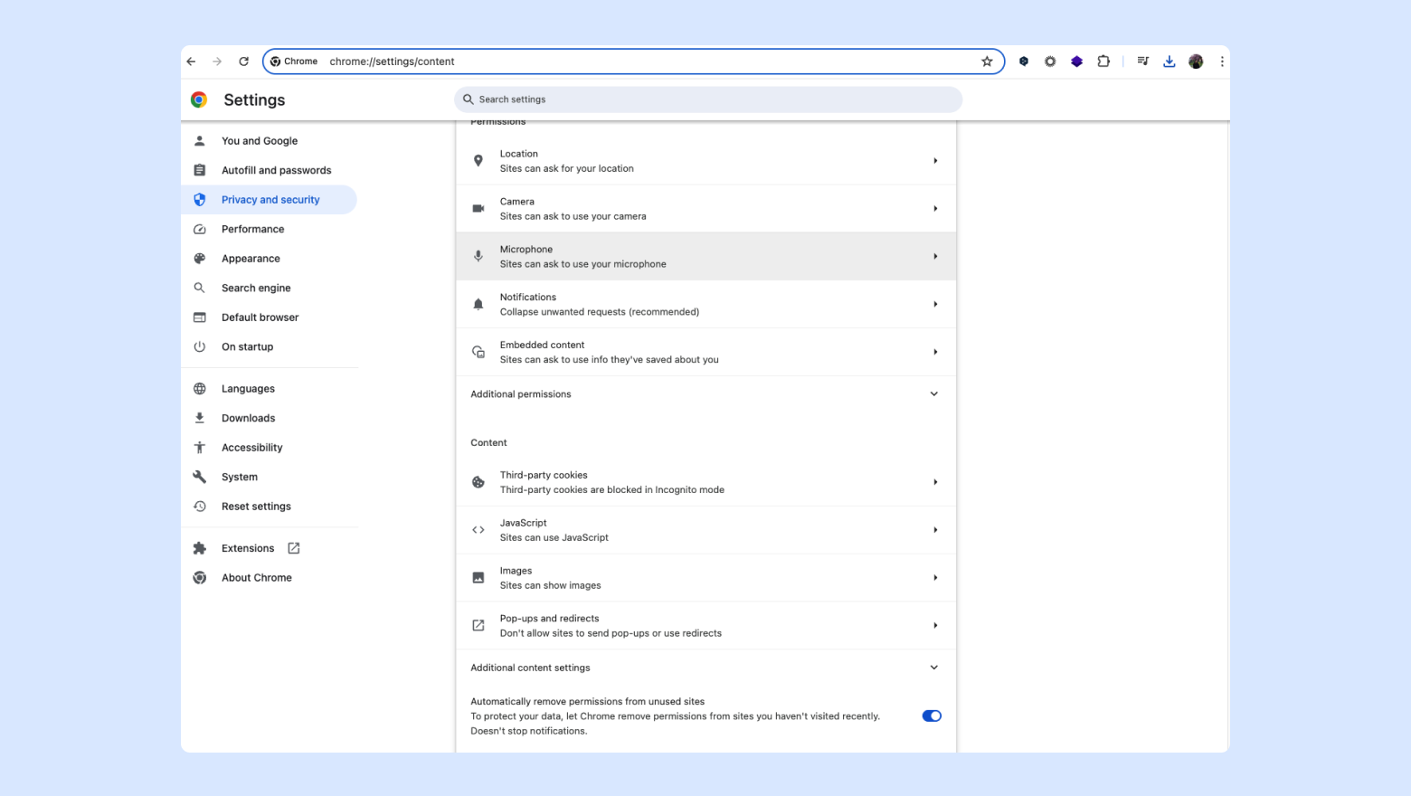Viewport: 1411px width, 796px height.
Task: Open the Chrome three-dot menu
Action: point(1222,62)
